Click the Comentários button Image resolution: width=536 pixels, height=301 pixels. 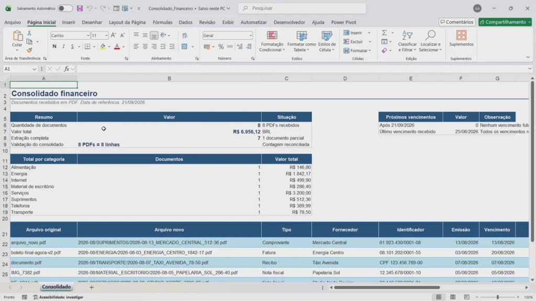(x=457, y=22)
